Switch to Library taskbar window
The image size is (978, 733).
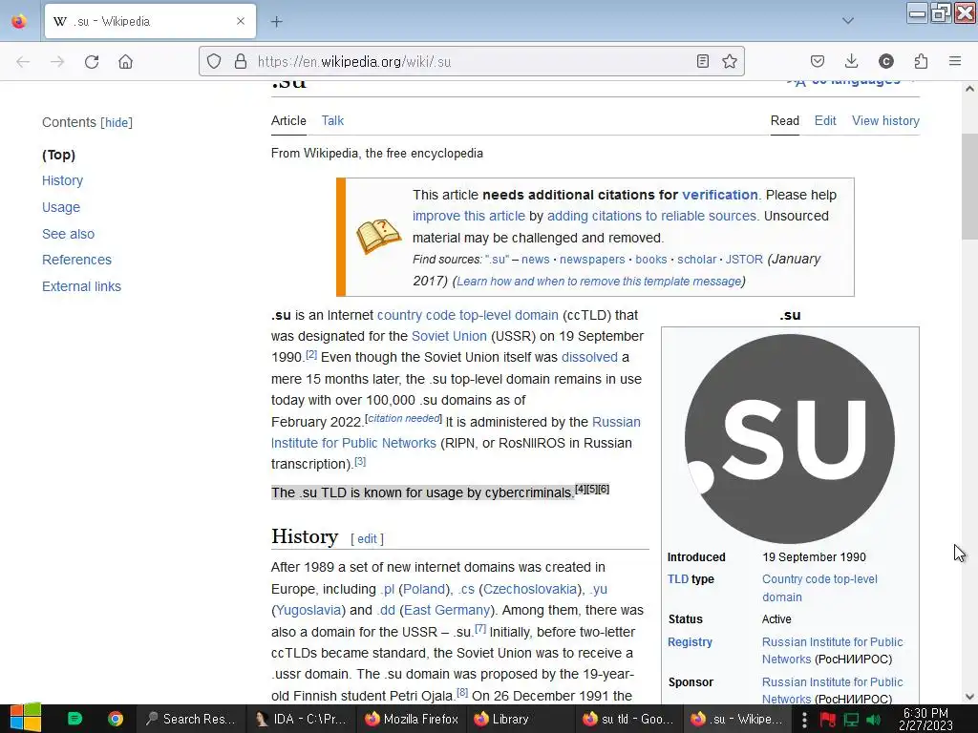521,719
